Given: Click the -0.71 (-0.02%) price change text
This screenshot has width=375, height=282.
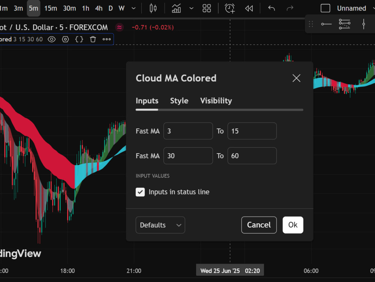Looking at the screenshot, I should point(153,27).
